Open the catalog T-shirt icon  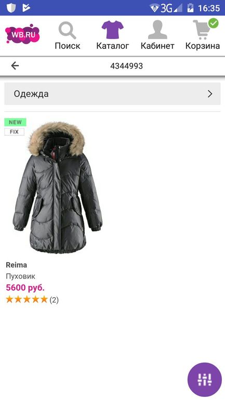pyautogui.click(x=112, y=30)
